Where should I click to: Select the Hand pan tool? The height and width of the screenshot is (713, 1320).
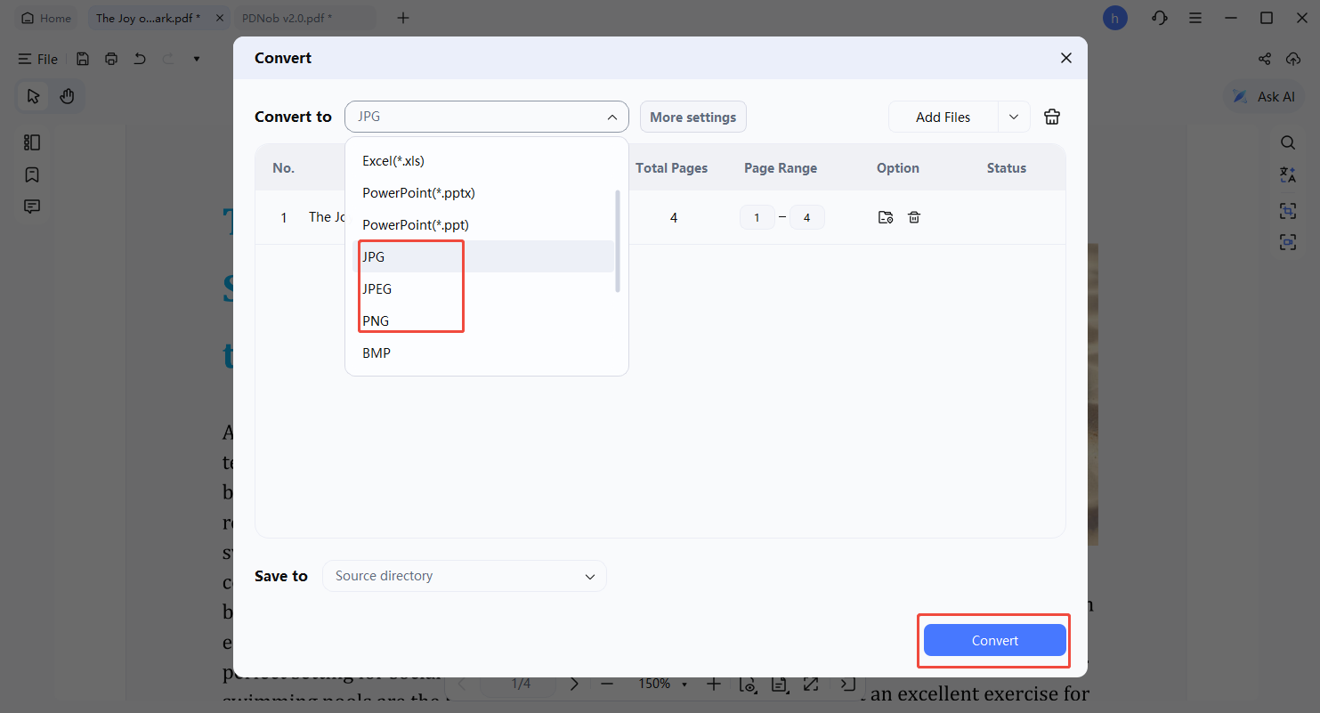(69, 96)
